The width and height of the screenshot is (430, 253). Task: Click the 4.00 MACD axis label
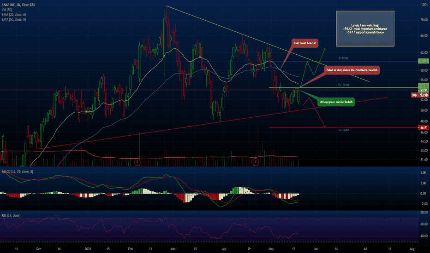click(x=423, y=173)
